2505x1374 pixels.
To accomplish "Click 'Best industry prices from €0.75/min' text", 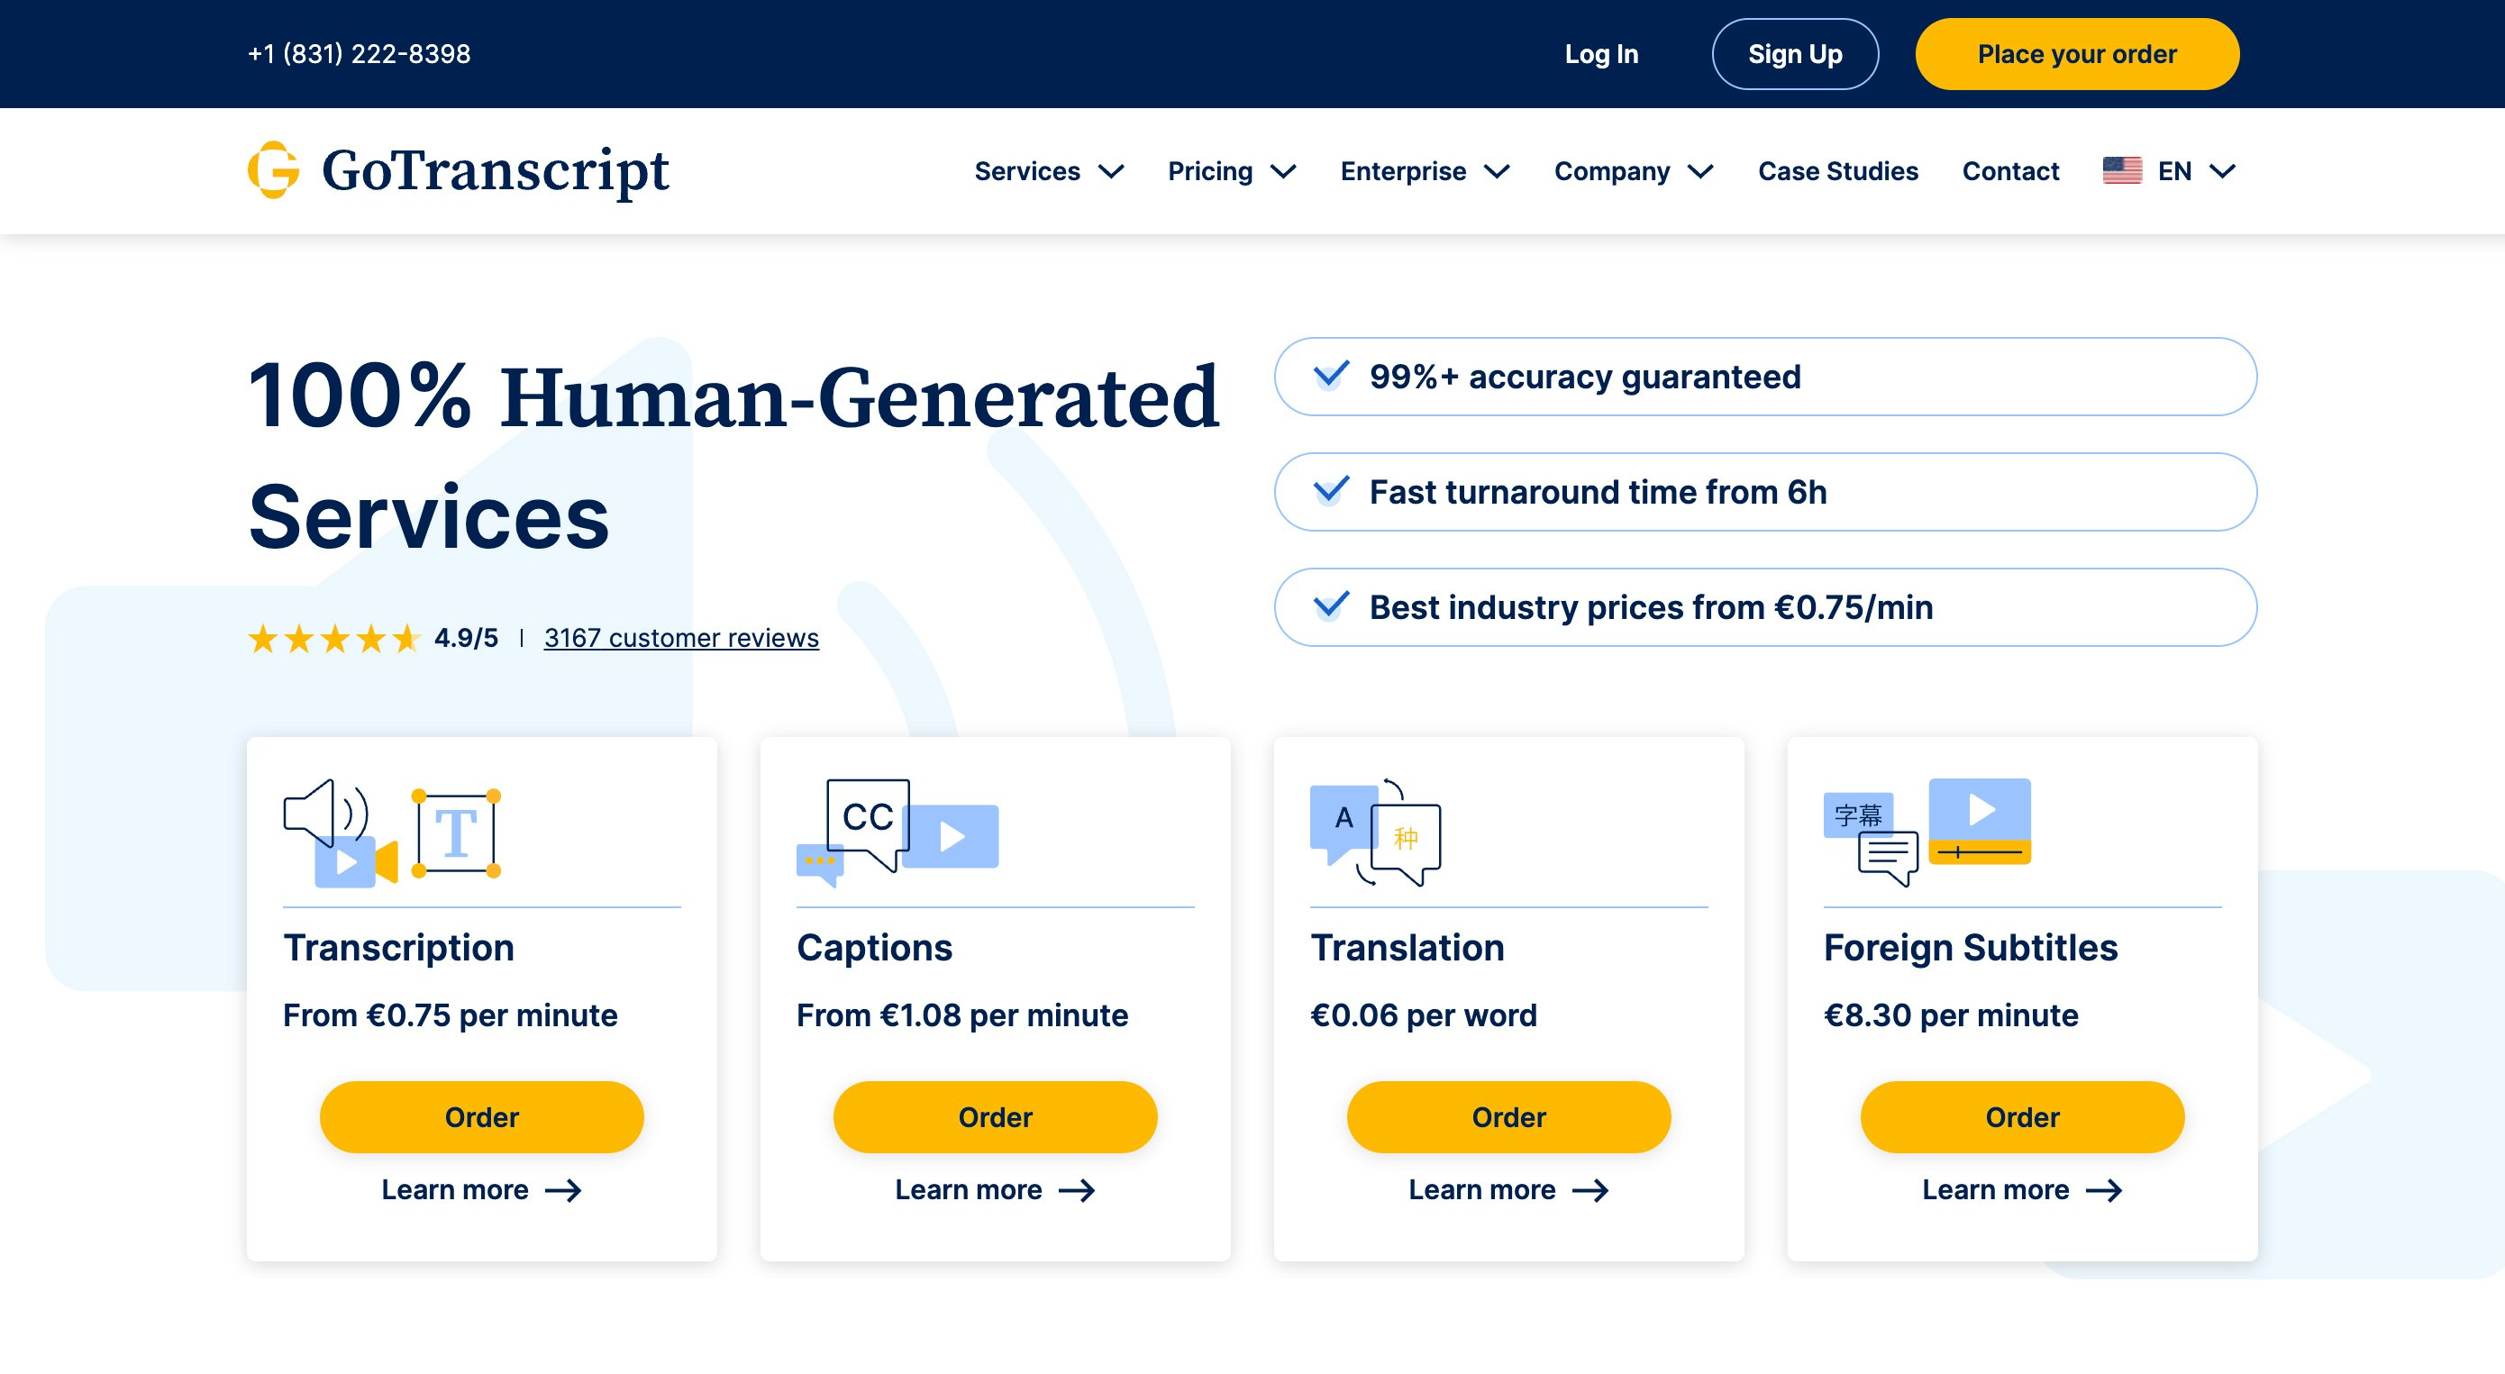I will (x=1651, y=606).
